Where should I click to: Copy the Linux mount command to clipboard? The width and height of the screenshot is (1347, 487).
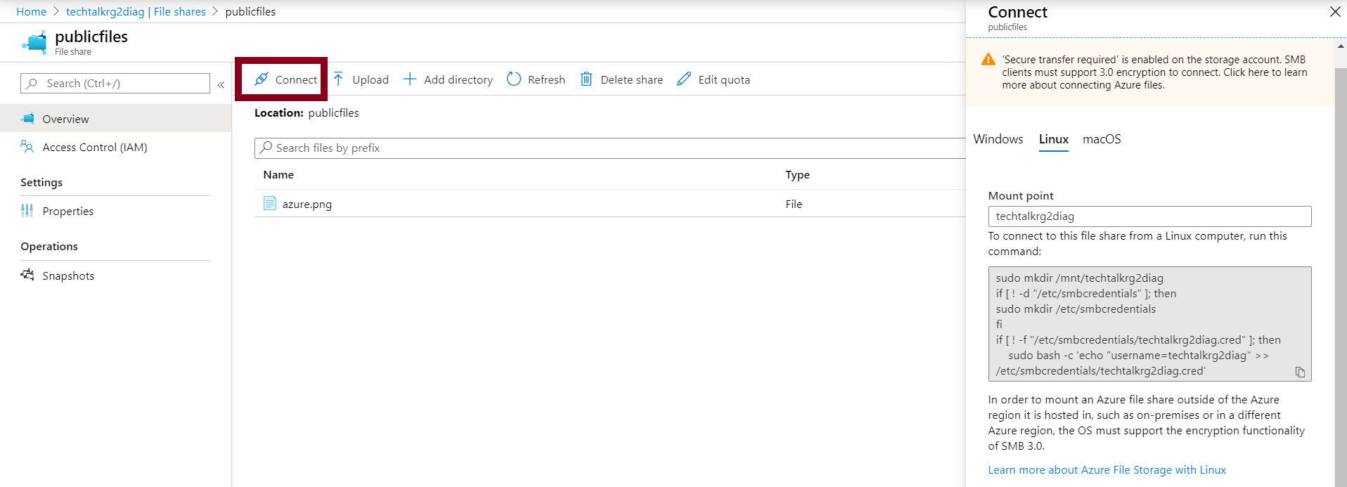click(1300, 372)
